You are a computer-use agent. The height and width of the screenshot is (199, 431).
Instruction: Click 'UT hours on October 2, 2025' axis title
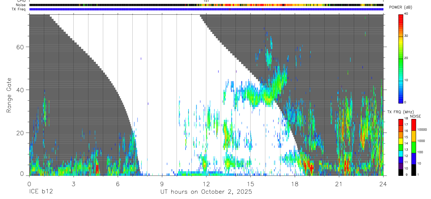206,192
